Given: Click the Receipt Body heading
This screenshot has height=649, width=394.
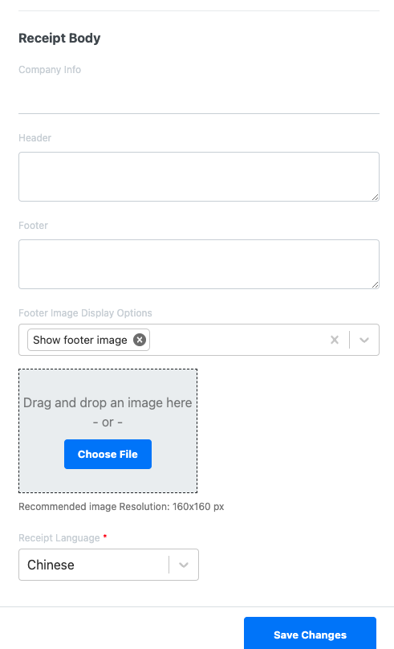Looking at the screenshot, I should [59, 38].
